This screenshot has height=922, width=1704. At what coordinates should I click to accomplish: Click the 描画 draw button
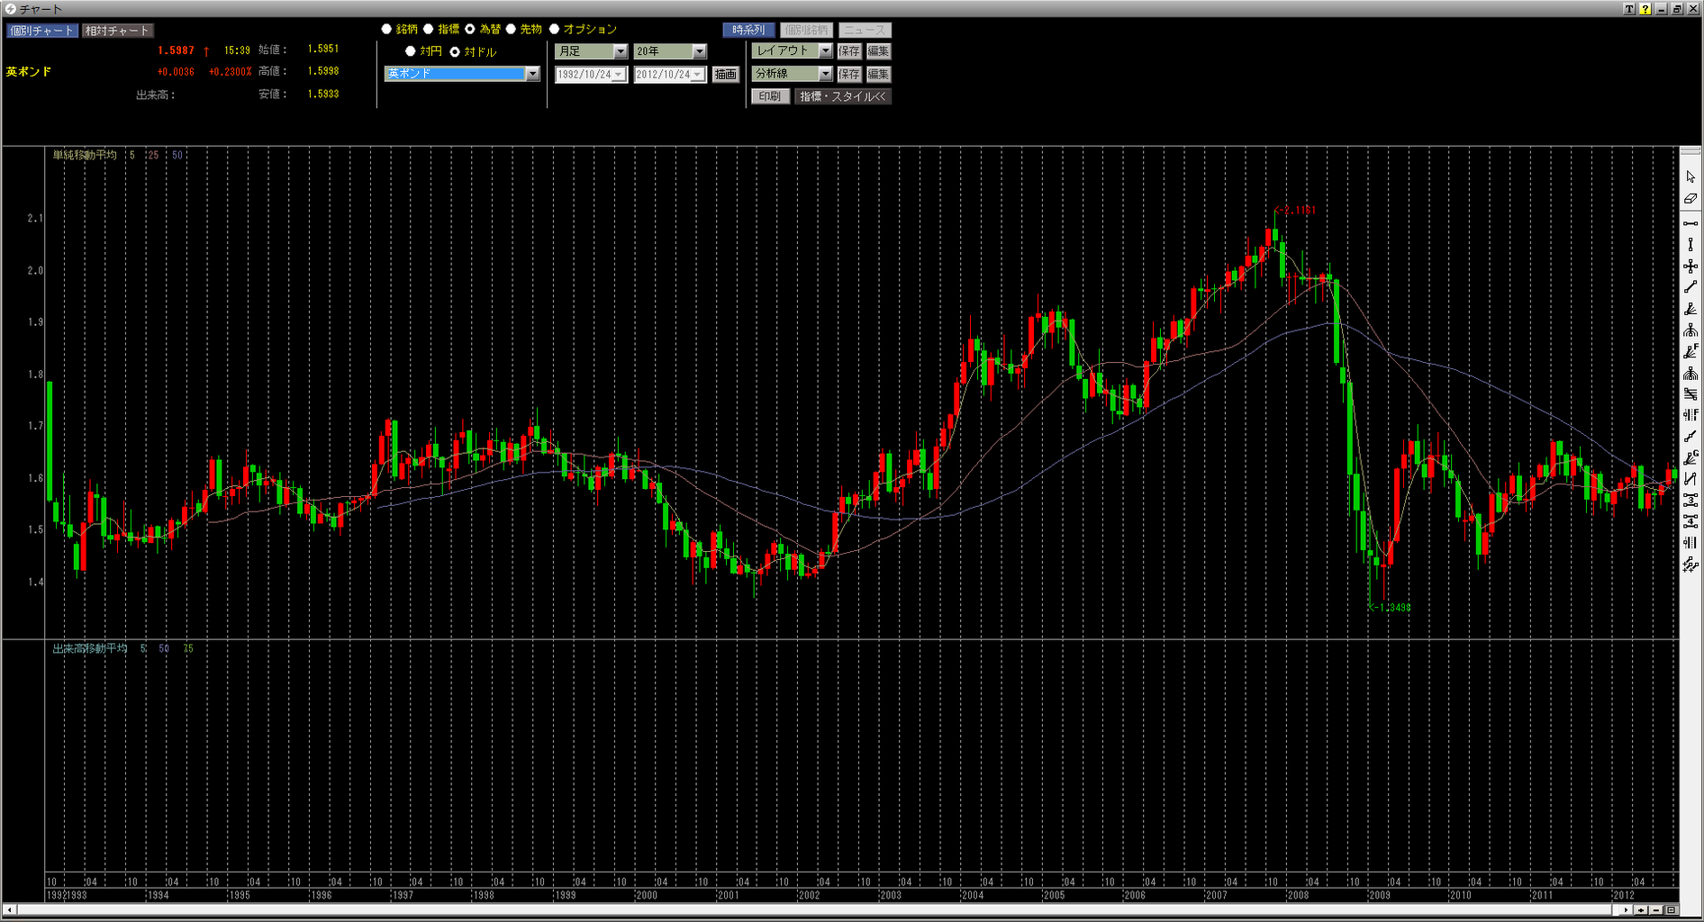click(x=726, y=75)
